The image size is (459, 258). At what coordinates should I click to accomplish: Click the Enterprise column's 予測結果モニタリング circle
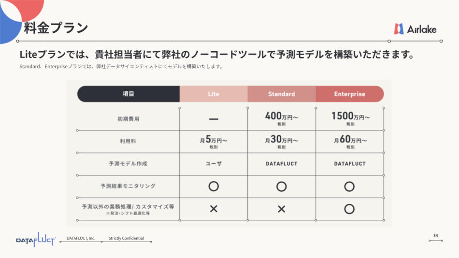point(350,186)
